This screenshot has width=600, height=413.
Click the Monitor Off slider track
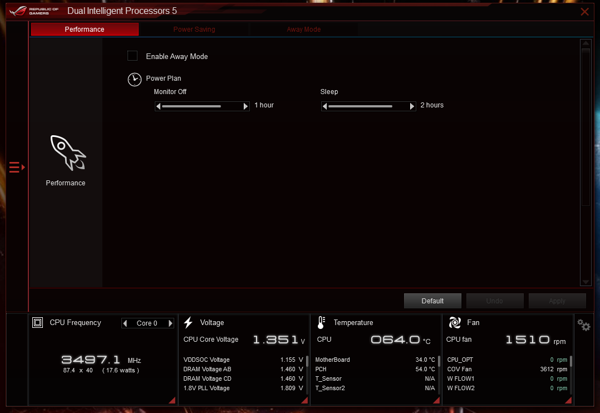202,106
